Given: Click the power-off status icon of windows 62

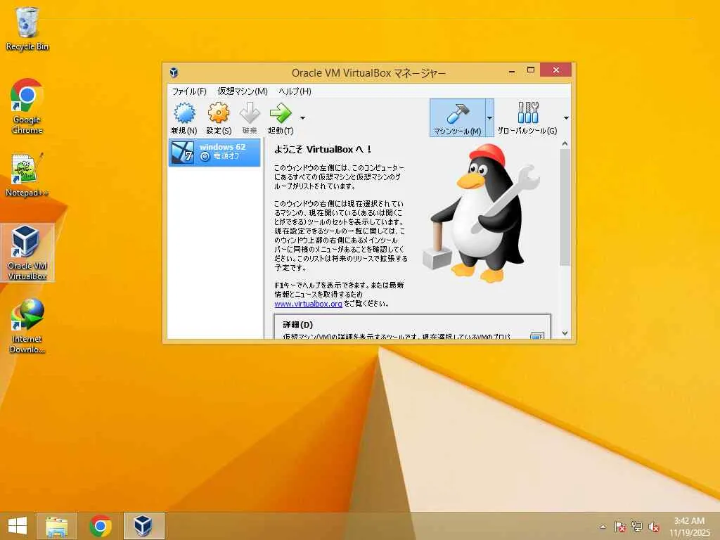Looking at the screenshot, I should (x=205, y=157).
